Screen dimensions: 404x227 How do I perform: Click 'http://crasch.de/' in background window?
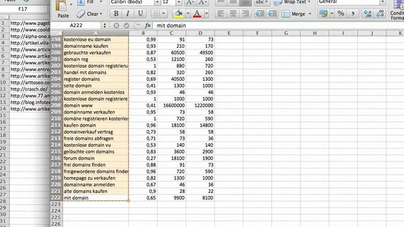tap(30, 89)
